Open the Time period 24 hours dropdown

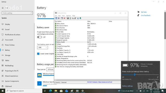click(50, 69)
